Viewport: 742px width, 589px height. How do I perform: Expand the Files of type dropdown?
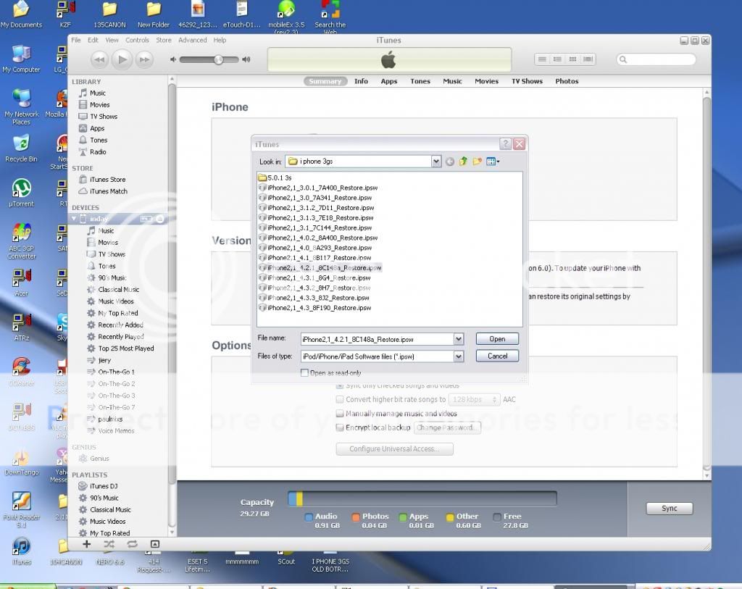458,356
